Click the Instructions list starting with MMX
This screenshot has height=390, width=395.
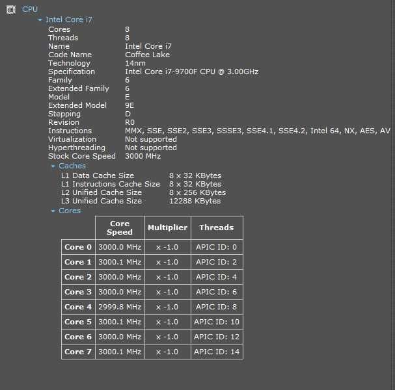coord(258,131)
